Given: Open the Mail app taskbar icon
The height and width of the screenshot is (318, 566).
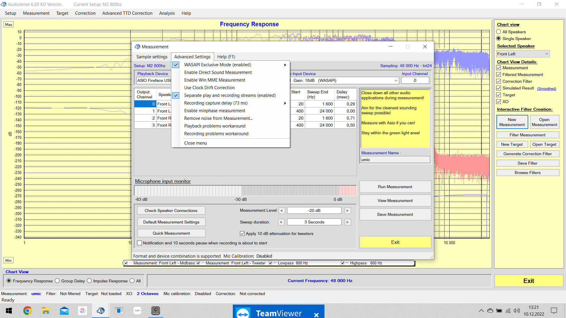Looking at the screenshot, I should click(x=64, y=311).
